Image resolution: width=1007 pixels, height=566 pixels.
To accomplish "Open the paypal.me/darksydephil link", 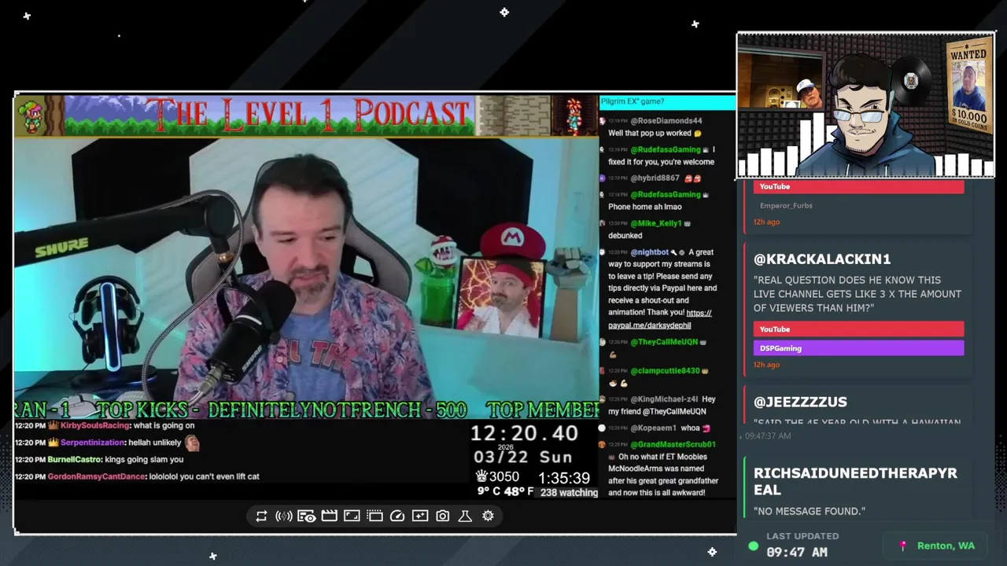I will tap(659, 319).
